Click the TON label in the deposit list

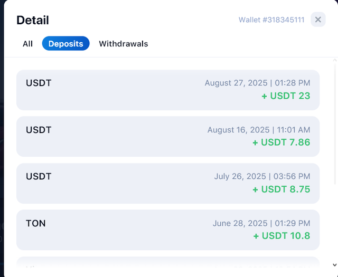[36, 223]
